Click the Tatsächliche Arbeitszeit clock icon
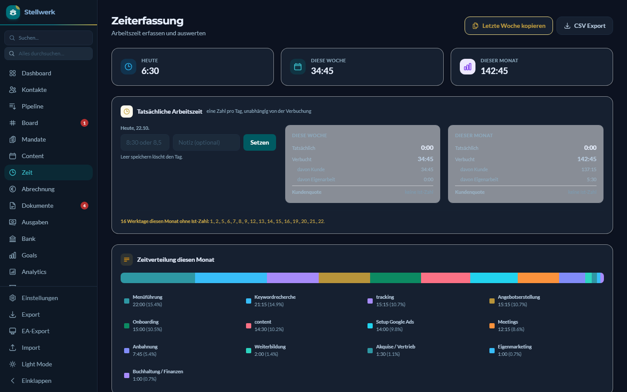 point(127,112)
